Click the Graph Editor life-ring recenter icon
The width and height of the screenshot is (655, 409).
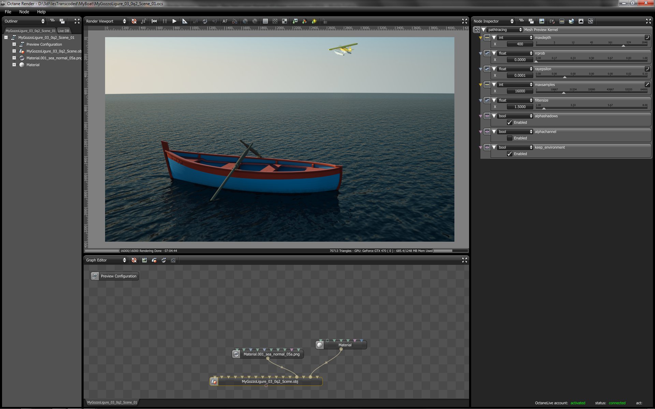(x=134, y=260)
